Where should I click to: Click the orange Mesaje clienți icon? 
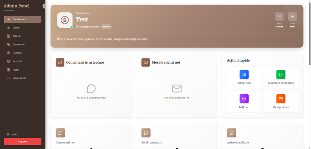pyautogui.click(x=281, y=99)
